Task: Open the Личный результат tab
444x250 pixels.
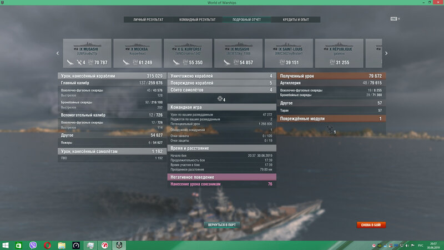Action: pyautogui.click(x=148, y=19)
